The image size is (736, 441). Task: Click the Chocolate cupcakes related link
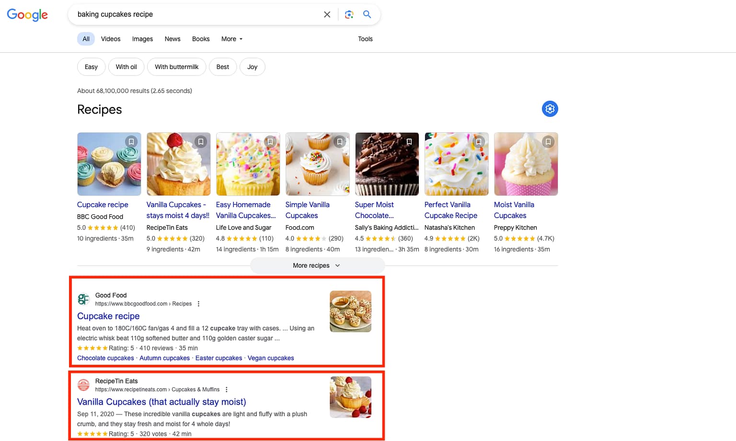(x=105, y=358)
